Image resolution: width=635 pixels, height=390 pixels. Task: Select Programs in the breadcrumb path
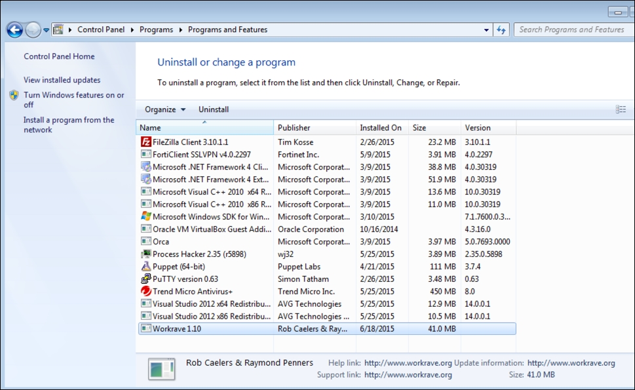(156, 29)
